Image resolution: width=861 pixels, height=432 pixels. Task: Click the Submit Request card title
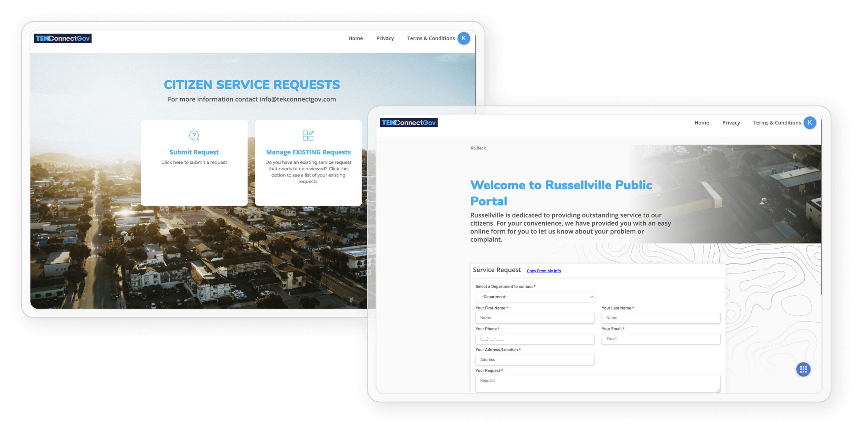194,152
